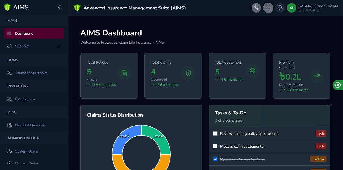Click the AIMS shield logo in sidebar
The image size is (343, 170).
click(7, 7)
